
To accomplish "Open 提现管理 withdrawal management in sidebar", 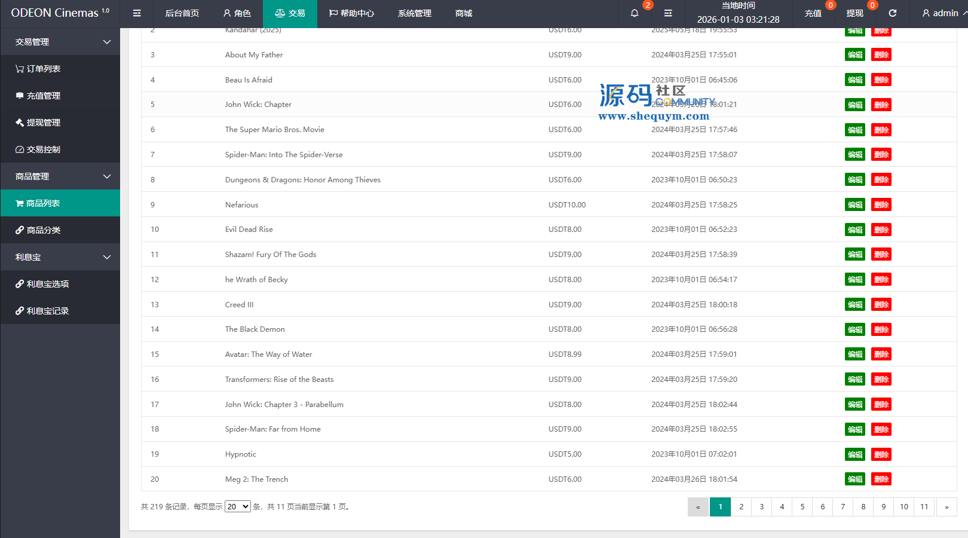I will point(38,123).
